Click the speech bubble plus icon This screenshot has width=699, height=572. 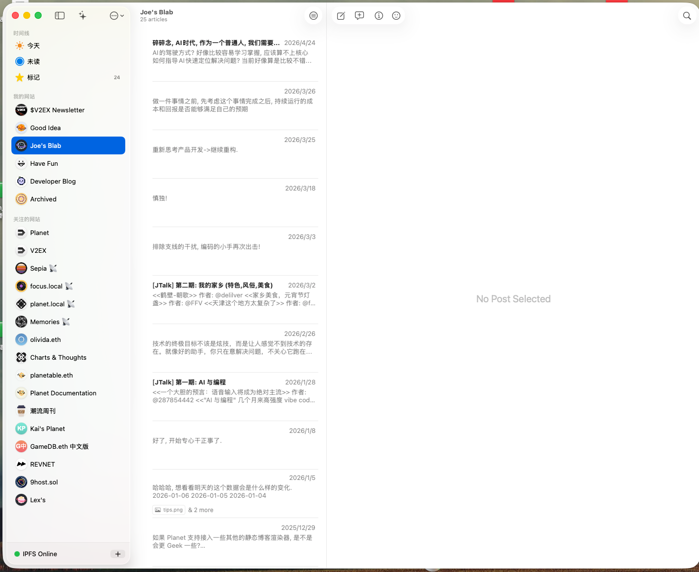point(359,16)
